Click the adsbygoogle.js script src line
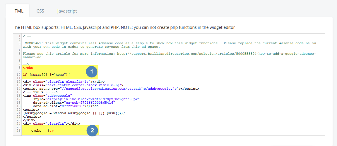This screenshot has height=146, width=337. click(x=111, y=89)
